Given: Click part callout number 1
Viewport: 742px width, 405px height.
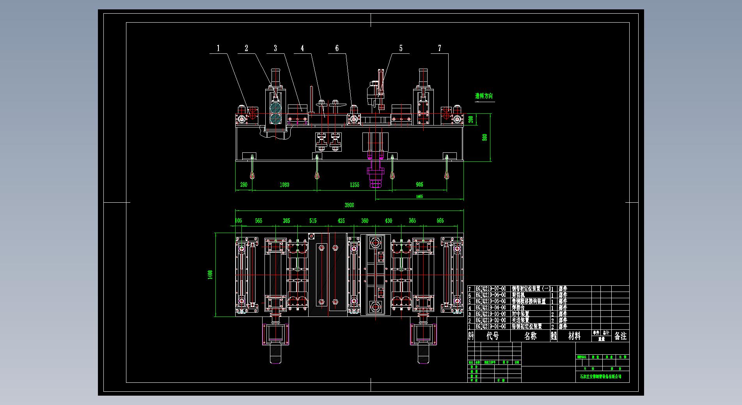Looking at the screenshot, I should 218,48.
